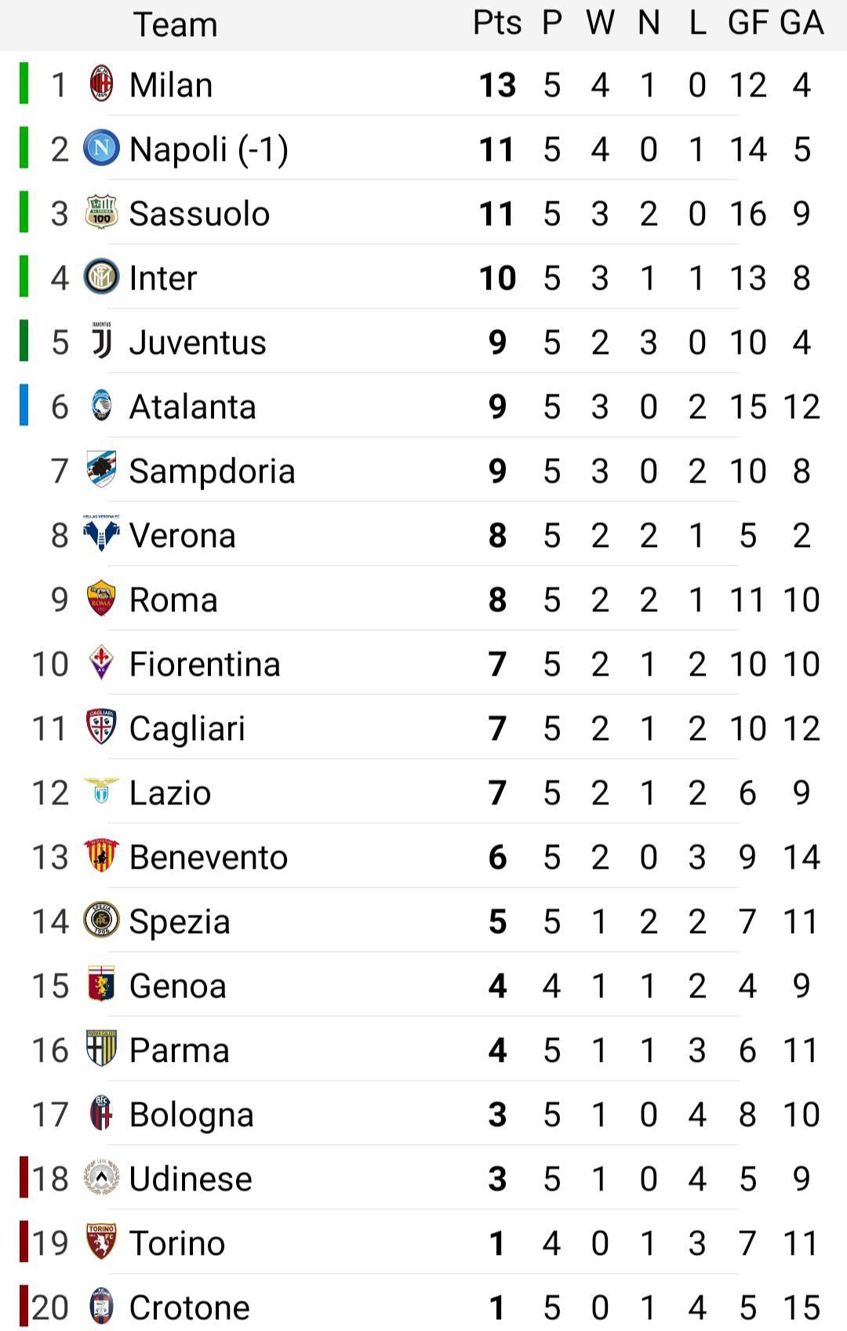
Task: Sort table by Pts column header
Action: tap(497, 23)
